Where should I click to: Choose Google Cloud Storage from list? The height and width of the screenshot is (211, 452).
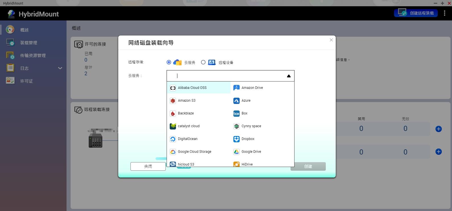199,152
